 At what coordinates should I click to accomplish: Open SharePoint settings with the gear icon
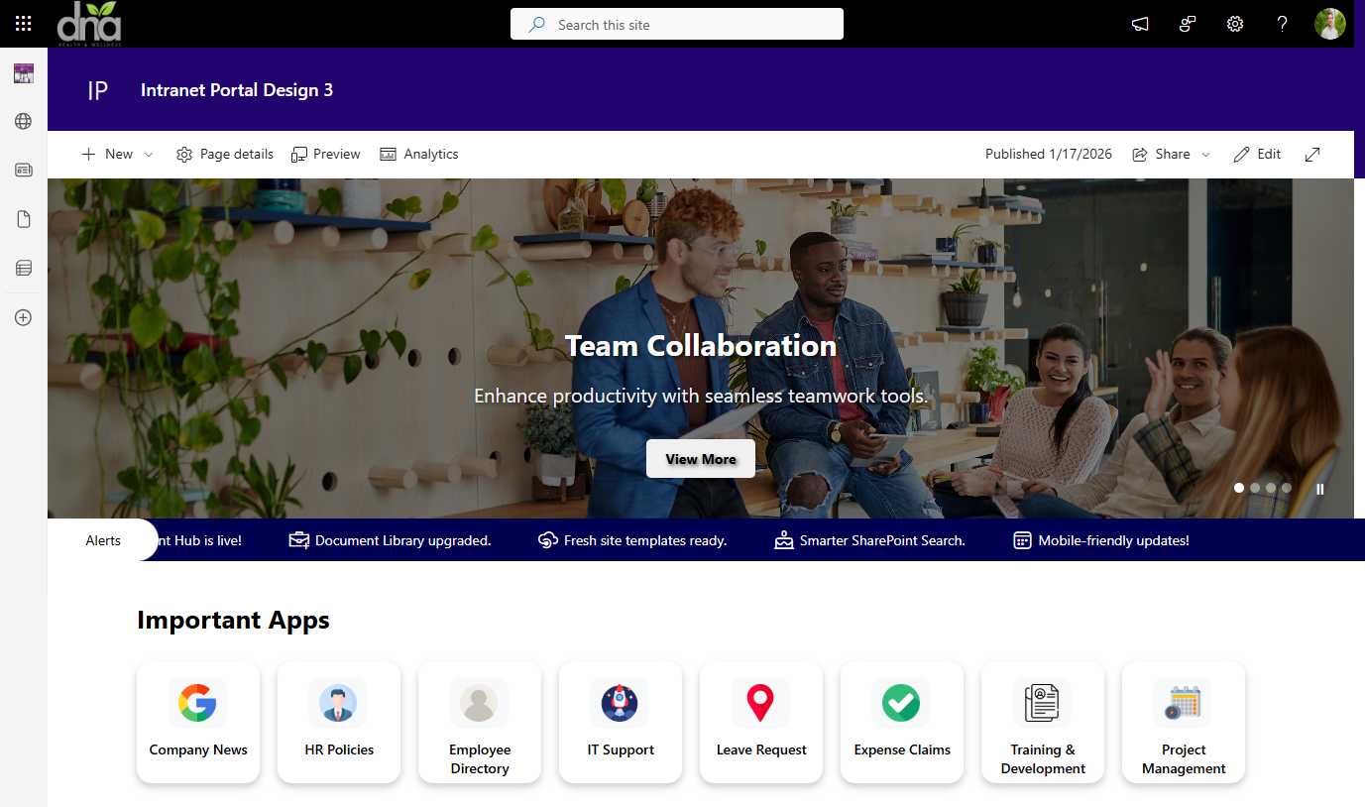pyautogui.click(x=1234, y=23)
